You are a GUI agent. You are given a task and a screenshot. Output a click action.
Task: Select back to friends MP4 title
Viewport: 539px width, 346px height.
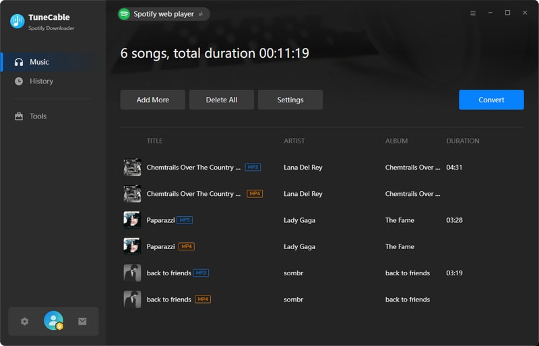(x=169, y=300)
